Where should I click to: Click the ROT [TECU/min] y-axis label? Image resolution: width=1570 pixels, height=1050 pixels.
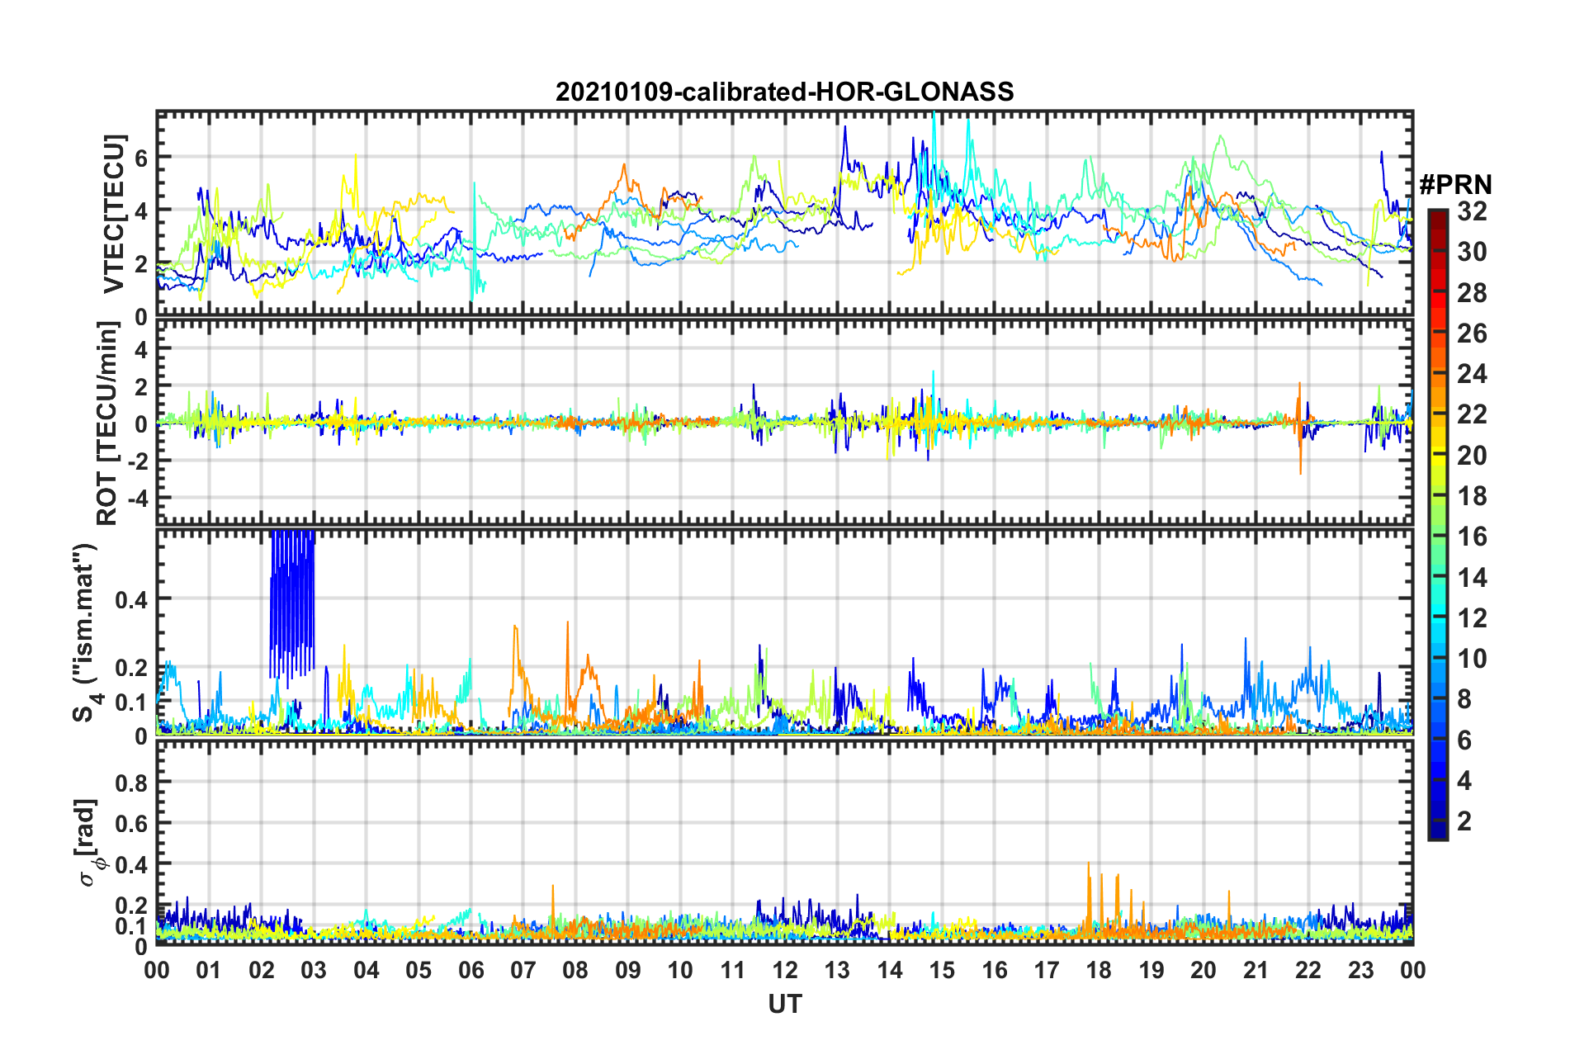tap(108, 423)
